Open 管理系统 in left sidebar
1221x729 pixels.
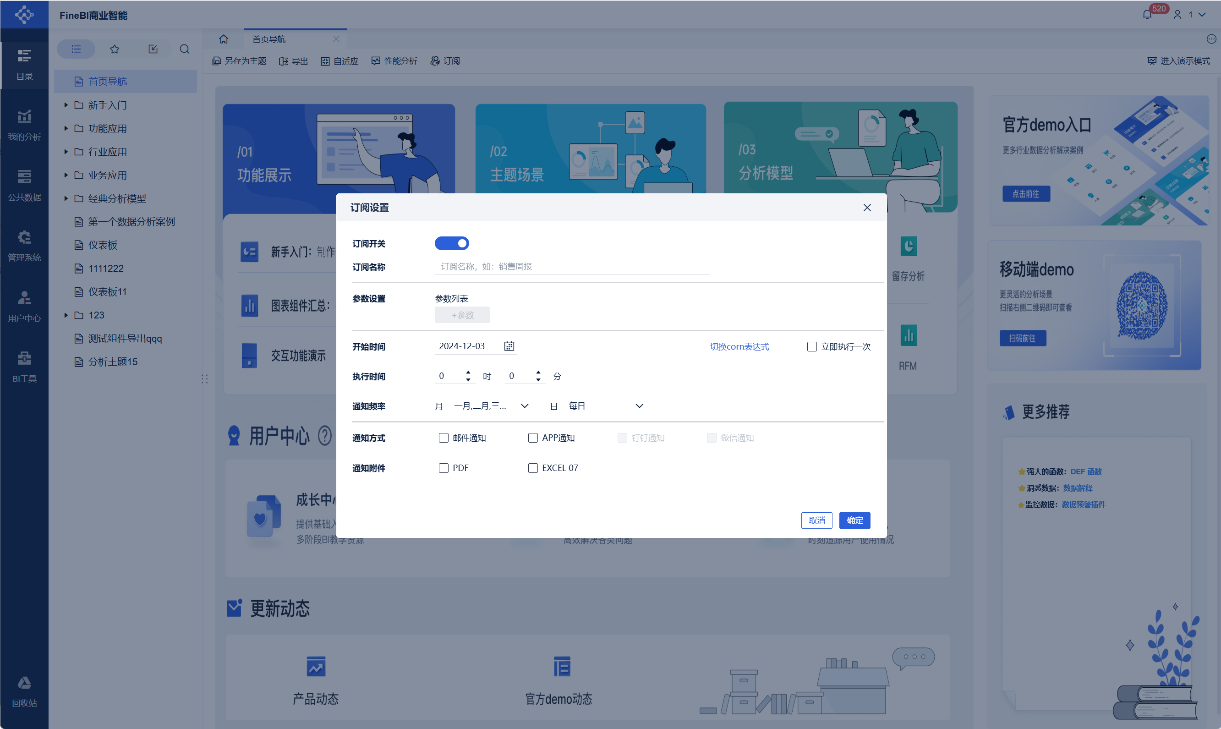coord(24,246)
